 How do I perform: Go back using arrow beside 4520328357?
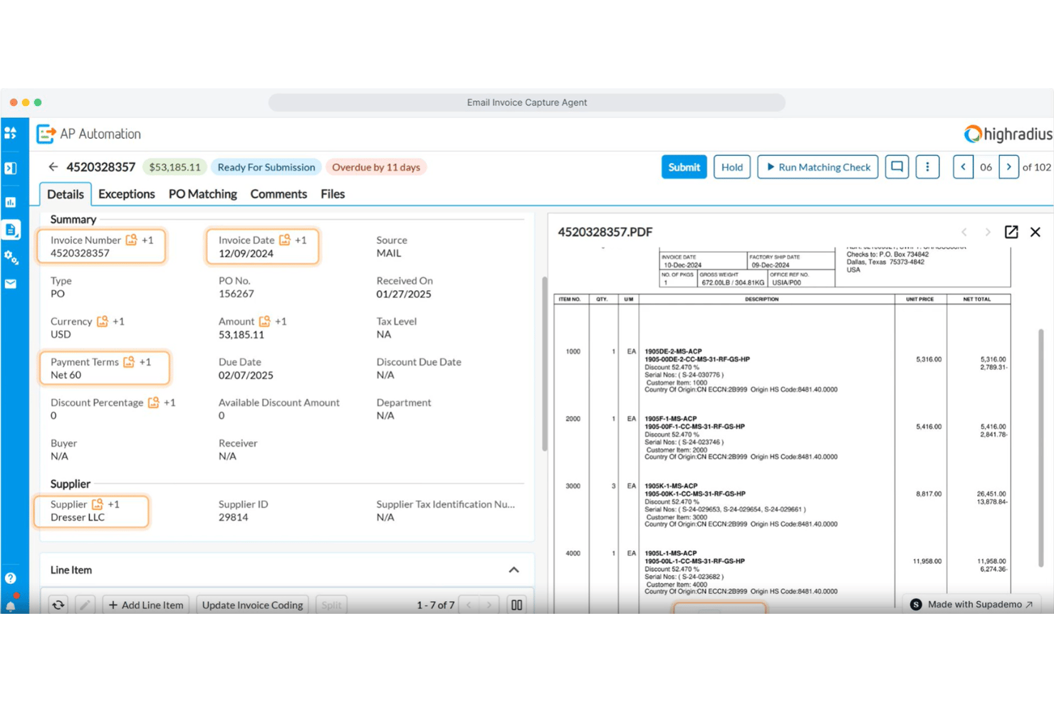(x=53, y=167)
